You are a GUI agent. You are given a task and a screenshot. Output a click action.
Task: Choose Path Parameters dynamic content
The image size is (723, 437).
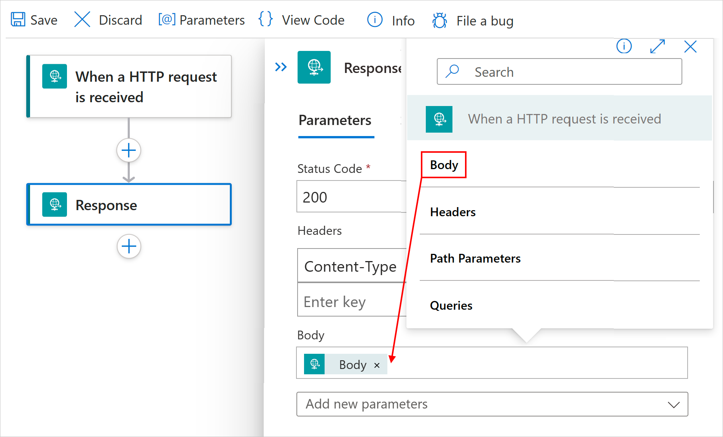[x=475, y=258]
